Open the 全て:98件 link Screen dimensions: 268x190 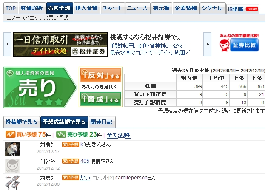tap(119, 135)
